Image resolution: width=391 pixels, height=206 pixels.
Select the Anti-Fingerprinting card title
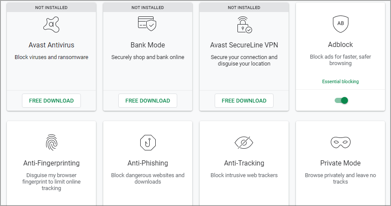point(51,163)
